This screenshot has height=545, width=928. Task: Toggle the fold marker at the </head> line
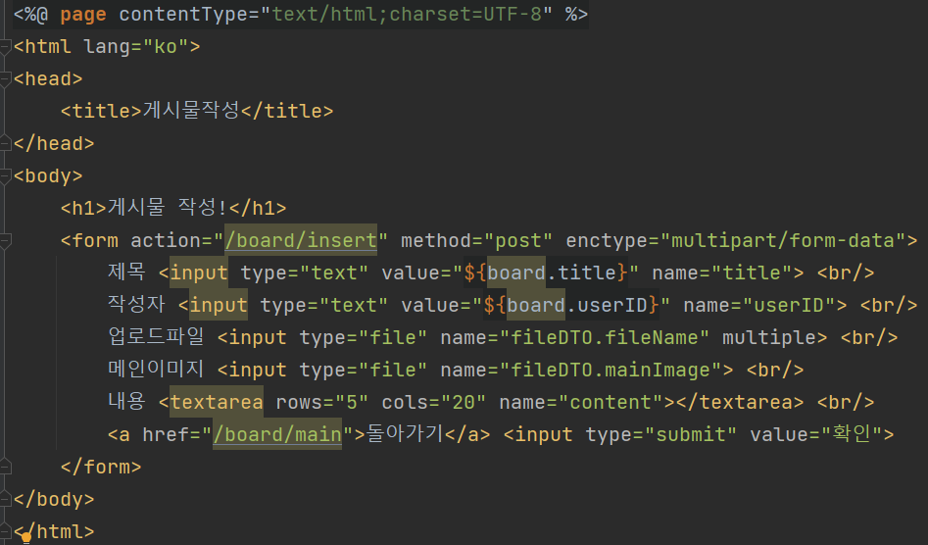tap(5, 143)
